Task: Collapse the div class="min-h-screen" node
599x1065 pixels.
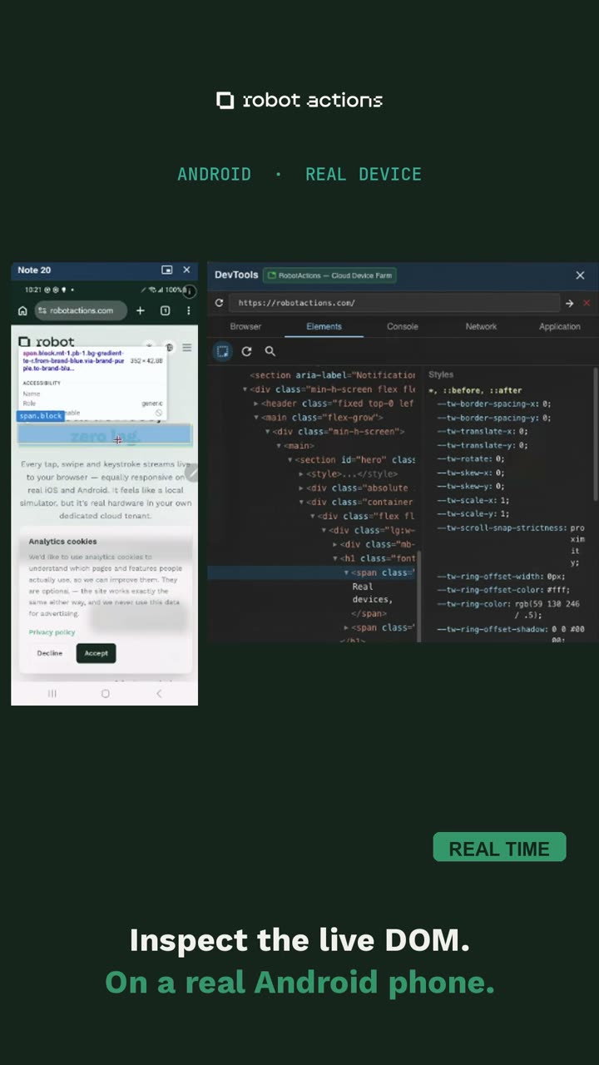Action: 268,432
